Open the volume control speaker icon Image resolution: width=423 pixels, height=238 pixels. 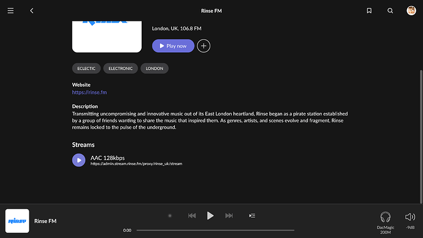click(x=410, y=217)
